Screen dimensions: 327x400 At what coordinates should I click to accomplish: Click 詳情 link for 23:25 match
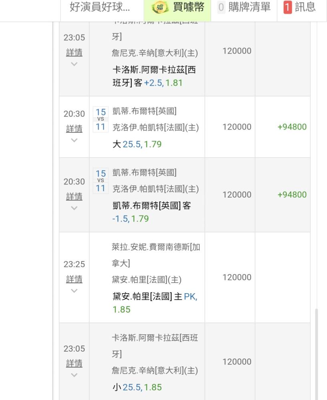coord(74,279)
